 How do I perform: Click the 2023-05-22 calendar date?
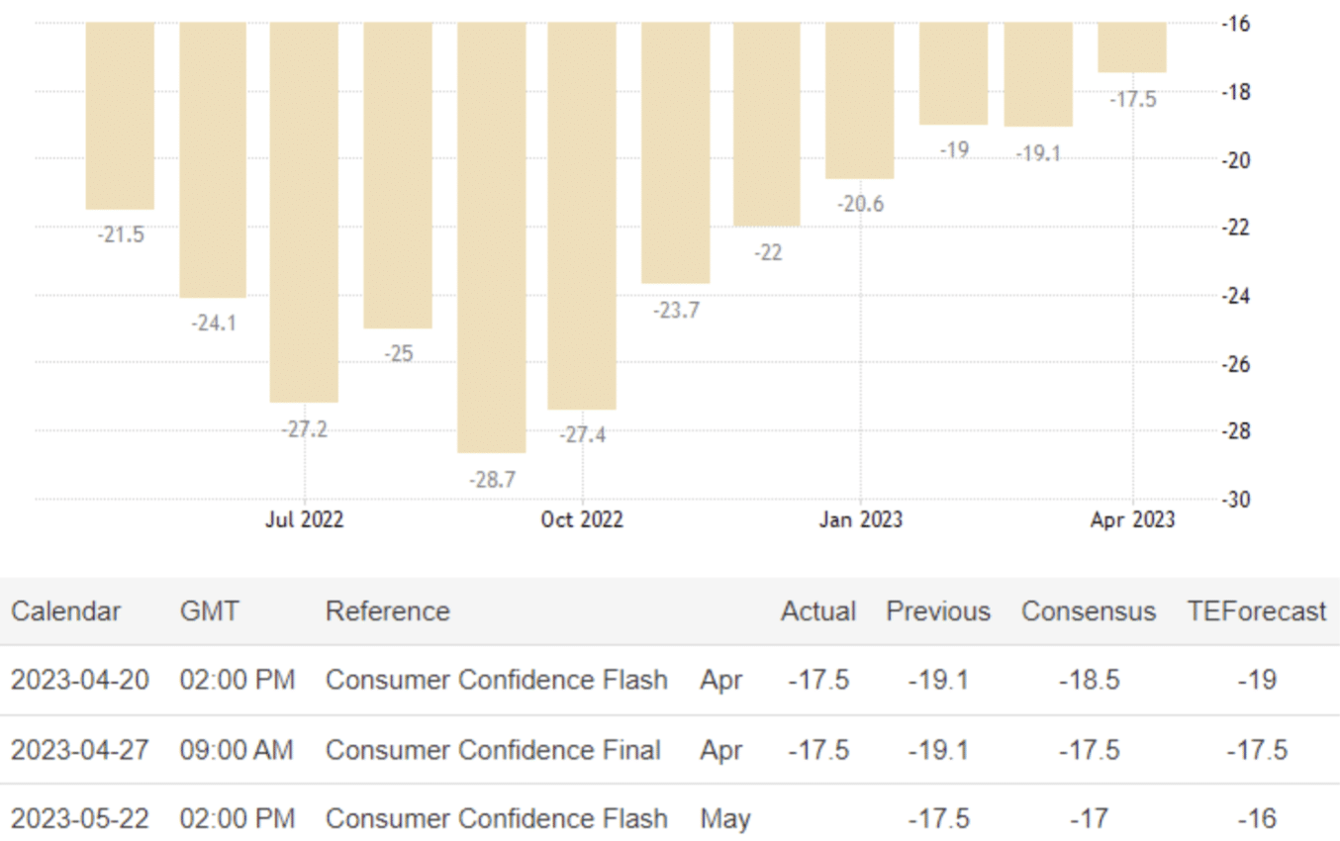point(80,819)
